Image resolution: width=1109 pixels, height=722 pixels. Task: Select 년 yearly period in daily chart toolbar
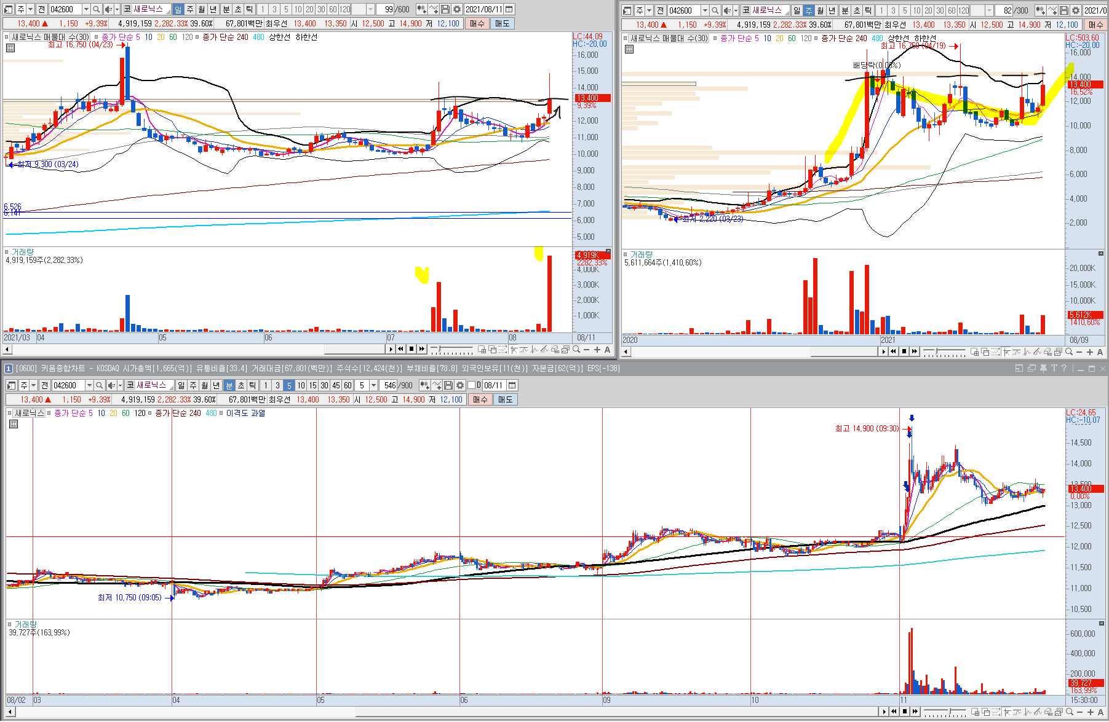(213, 9)
